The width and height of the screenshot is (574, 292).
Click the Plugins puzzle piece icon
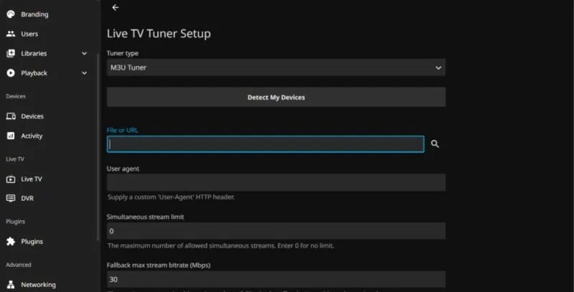[11, 242]
